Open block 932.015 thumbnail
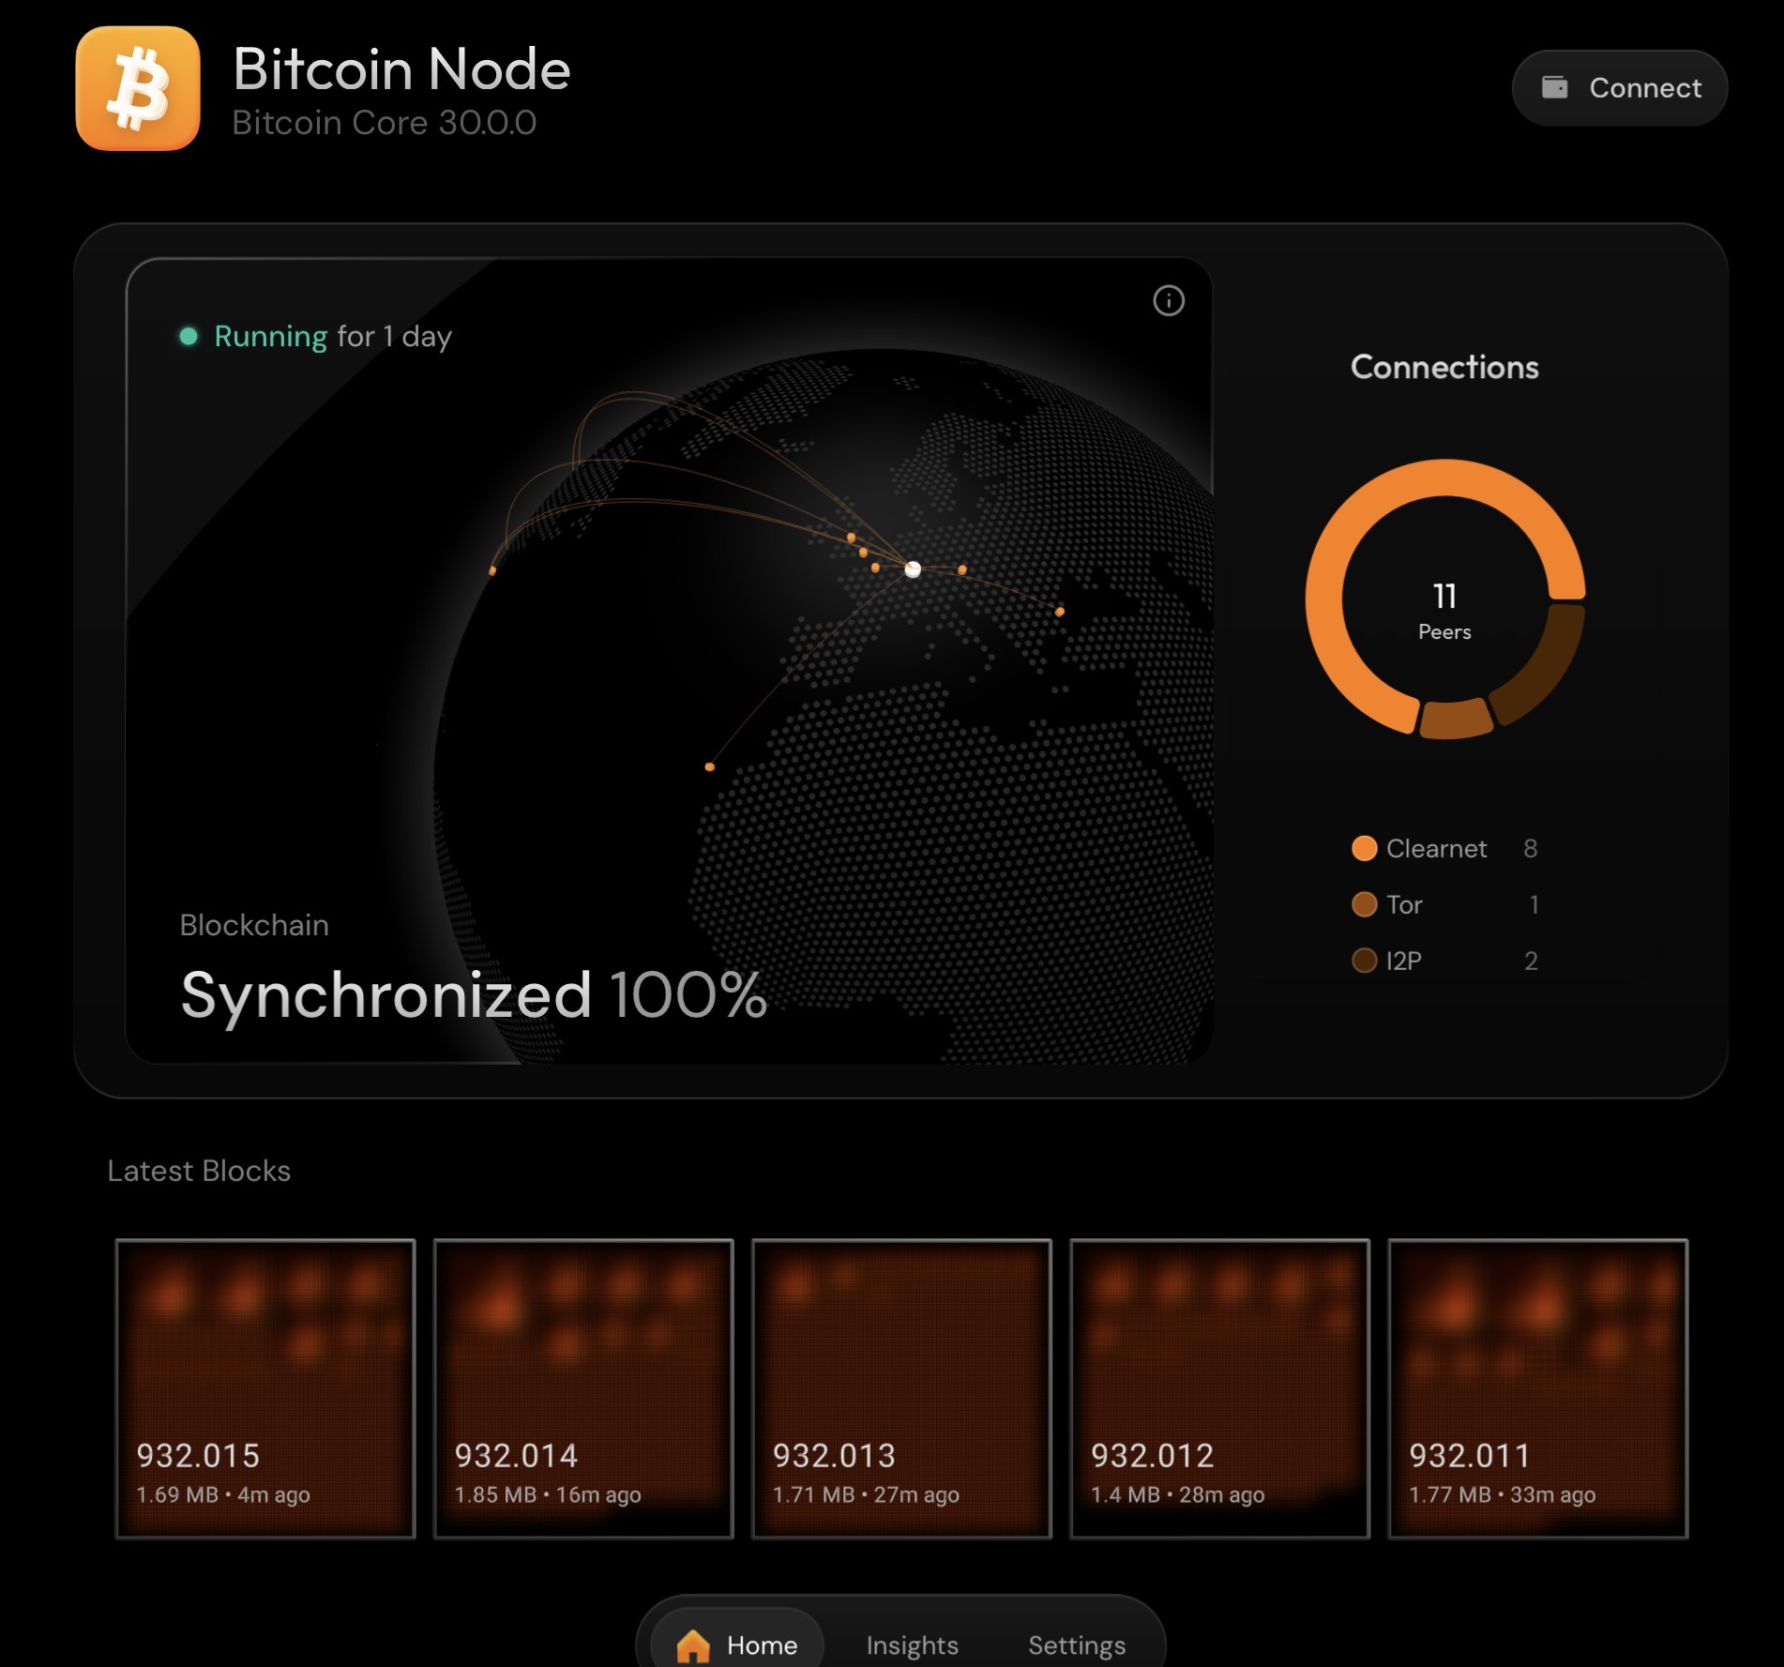 pyautogui.click(x=265, y=1388)
